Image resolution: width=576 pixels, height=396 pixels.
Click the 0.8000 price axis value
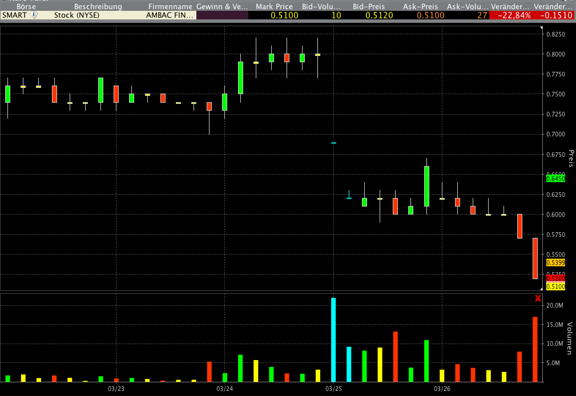pos(556,54)
